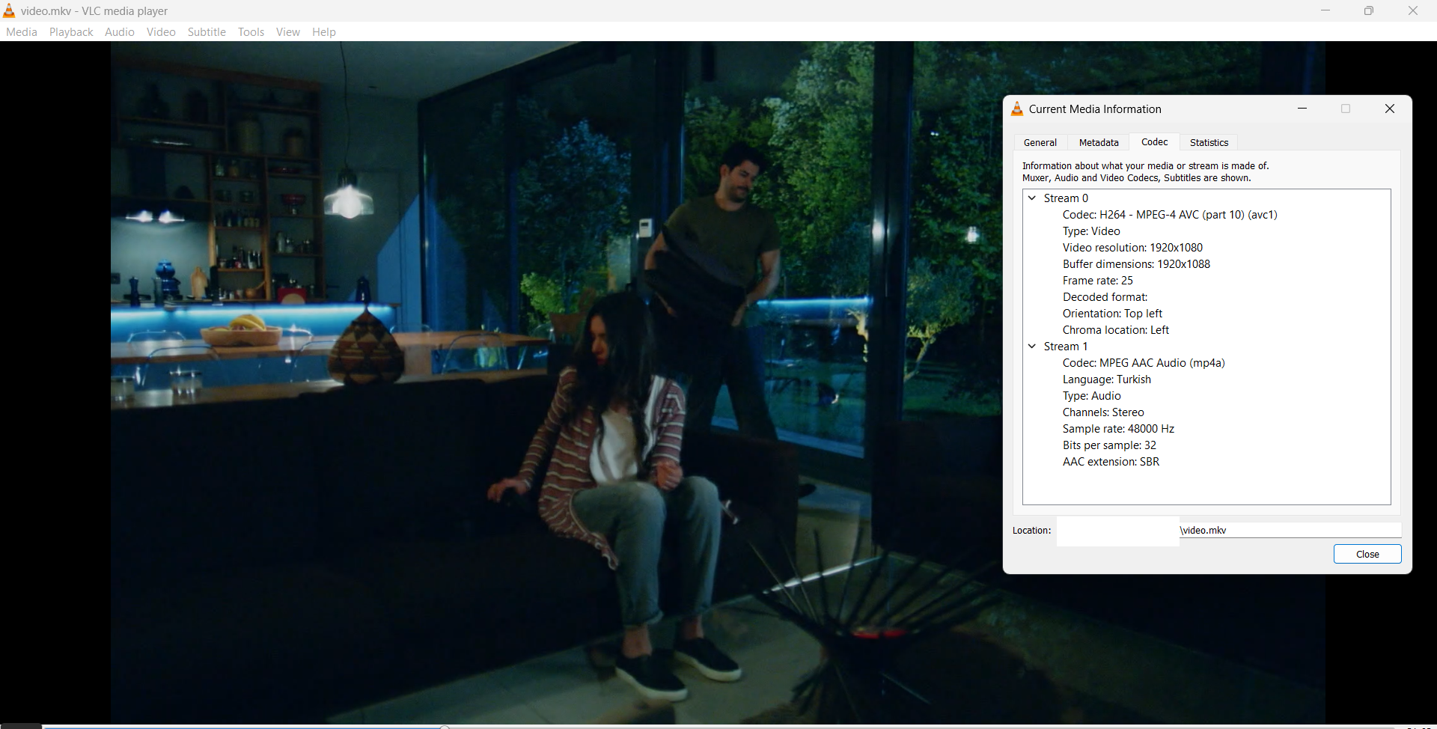Select 'Buffer dimensions: 1920x1088' row

1136,264
